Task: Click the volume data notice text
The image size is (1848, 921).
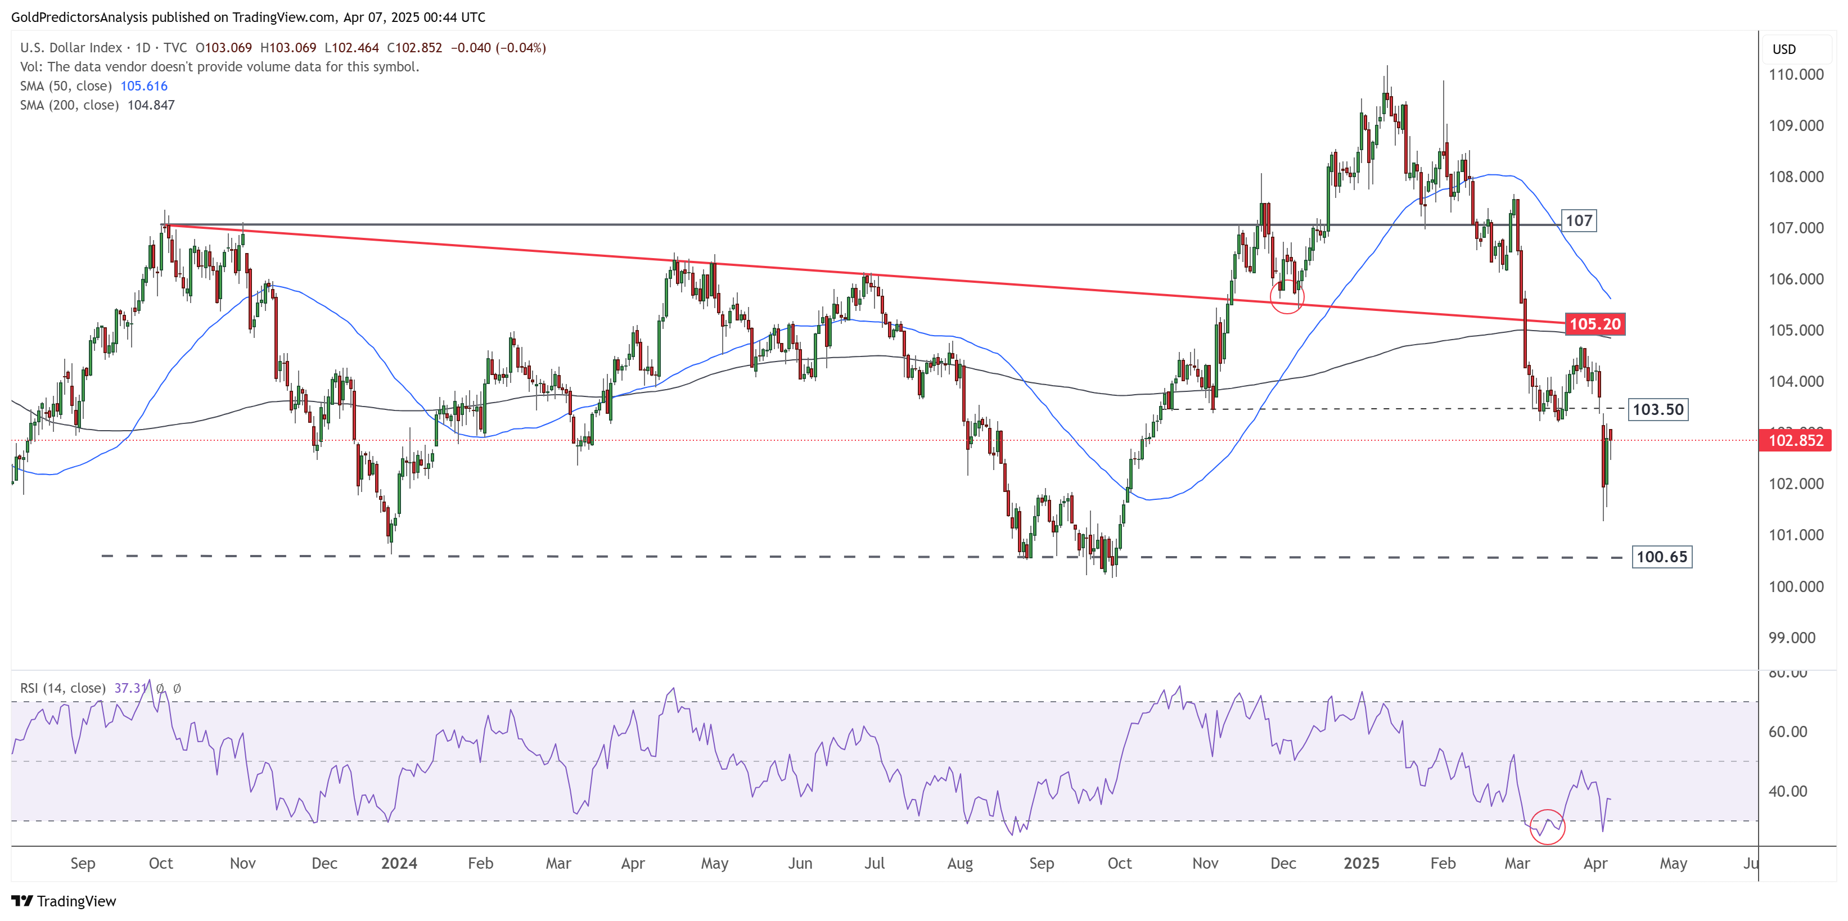Action: pyautogui.click(x=219, y=67)
